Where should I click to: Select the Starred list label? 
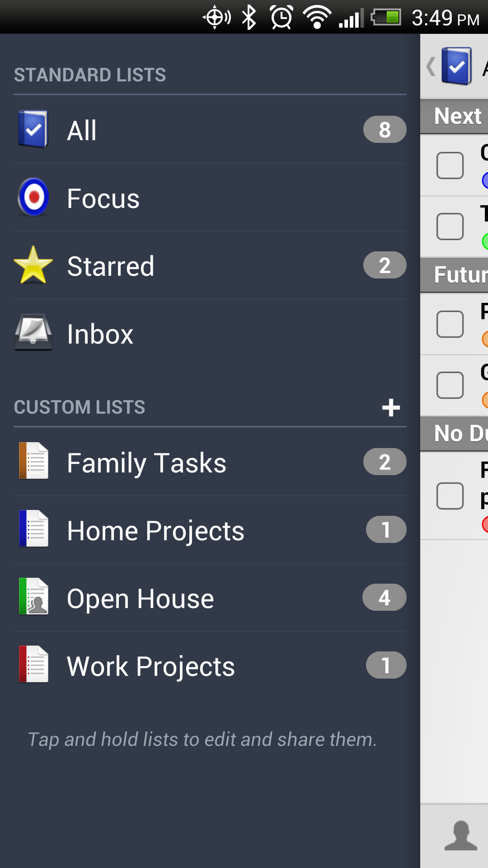click(x=111, y=266)
